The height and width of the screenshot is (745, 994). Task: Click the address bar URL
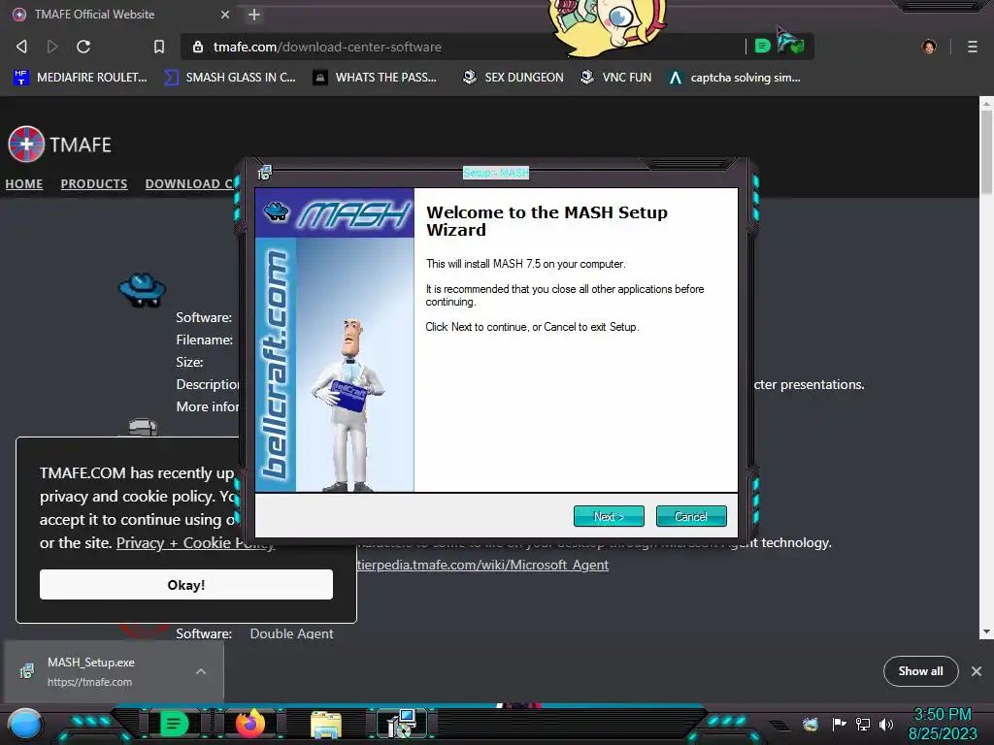tap(327, 47)
